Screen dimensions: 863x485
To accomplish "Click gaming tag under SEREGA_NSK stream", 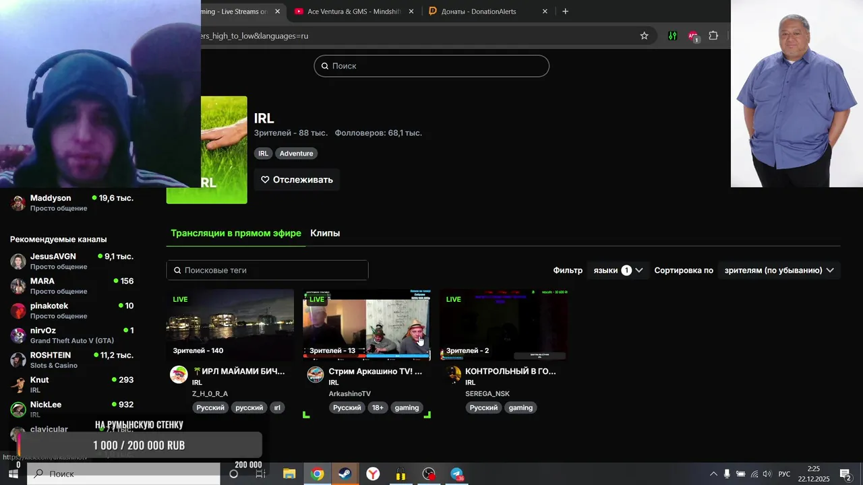I will point(520,408).
